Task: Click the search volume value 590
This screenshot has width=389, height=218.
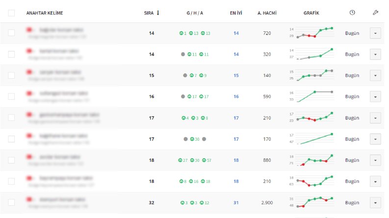Action: tap(267, 97)
